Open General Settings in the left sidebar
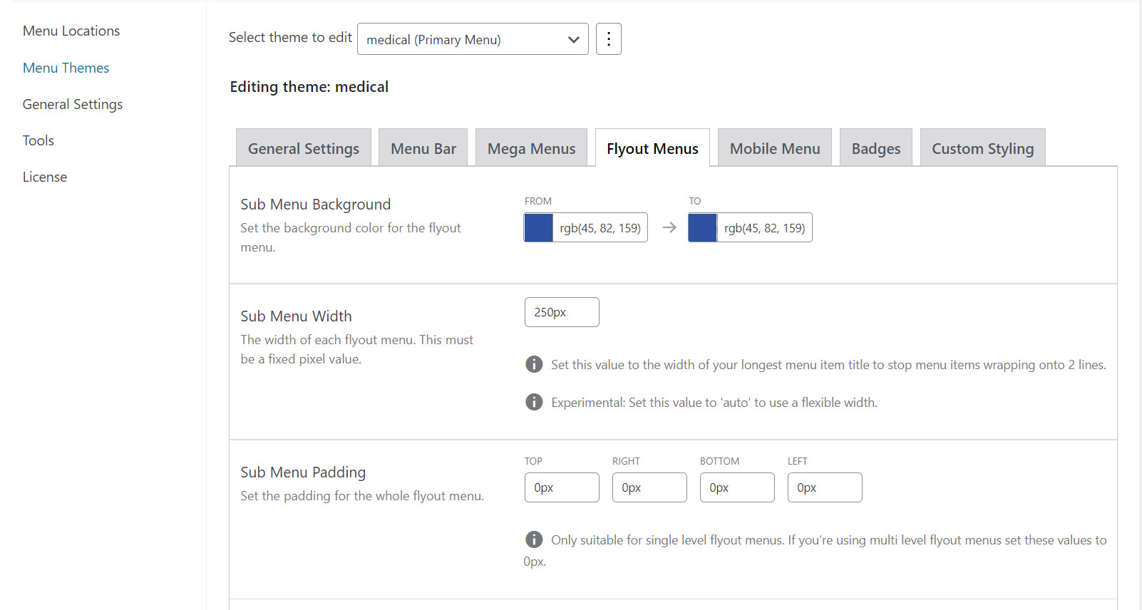Screen dimensions: 1142x610 [x=73, y=104]
